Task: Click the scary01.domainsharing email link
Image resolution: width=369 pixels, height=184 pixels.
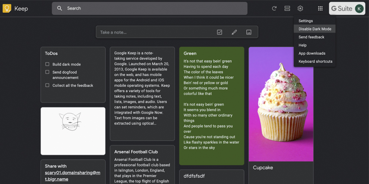Action: pyautogui.click(x=72, y=176)
